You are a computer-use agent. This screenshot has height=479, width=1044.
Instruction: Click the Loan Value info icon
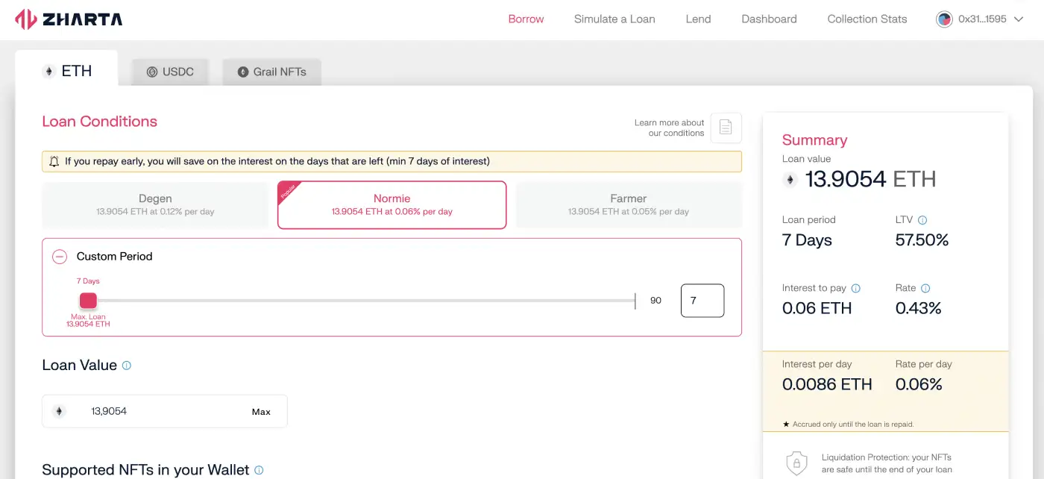pyautogui.click(x=127, y=366)
